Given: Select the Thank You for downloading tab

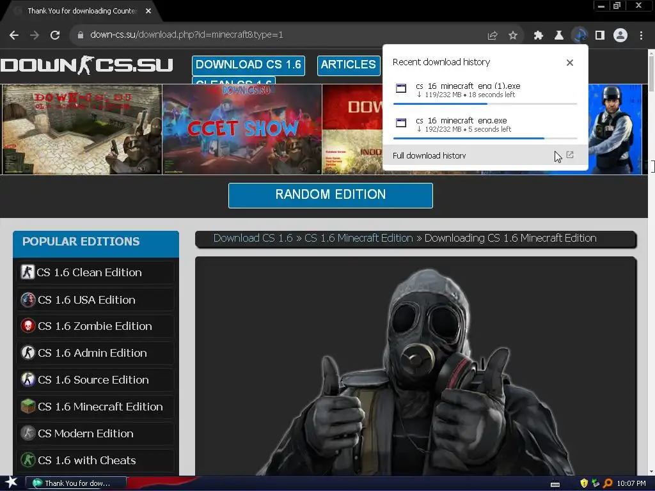Looking at the screenshot, I should tap(81, 11).
